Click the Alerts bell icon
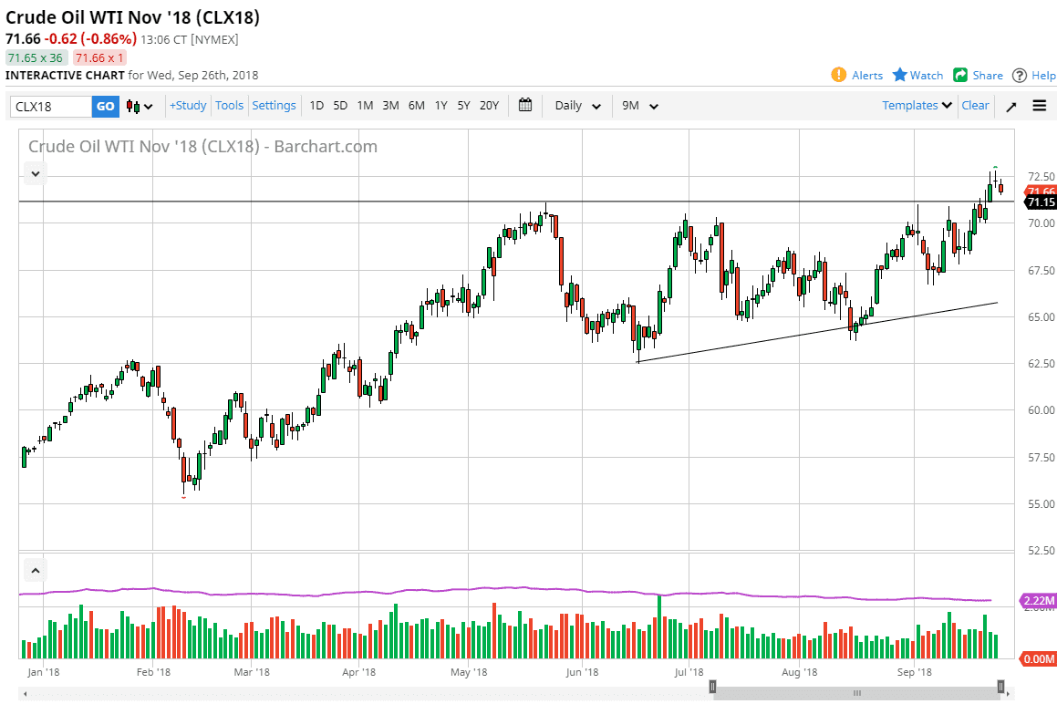Viewport: 1057px width, 704px height. tap(839, 76)
